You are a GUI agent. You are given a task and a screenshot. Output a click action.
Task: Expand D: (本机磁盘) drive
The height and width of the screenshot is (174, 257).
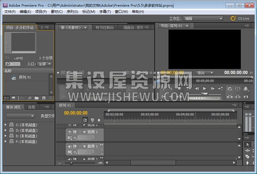pos(6,130)
